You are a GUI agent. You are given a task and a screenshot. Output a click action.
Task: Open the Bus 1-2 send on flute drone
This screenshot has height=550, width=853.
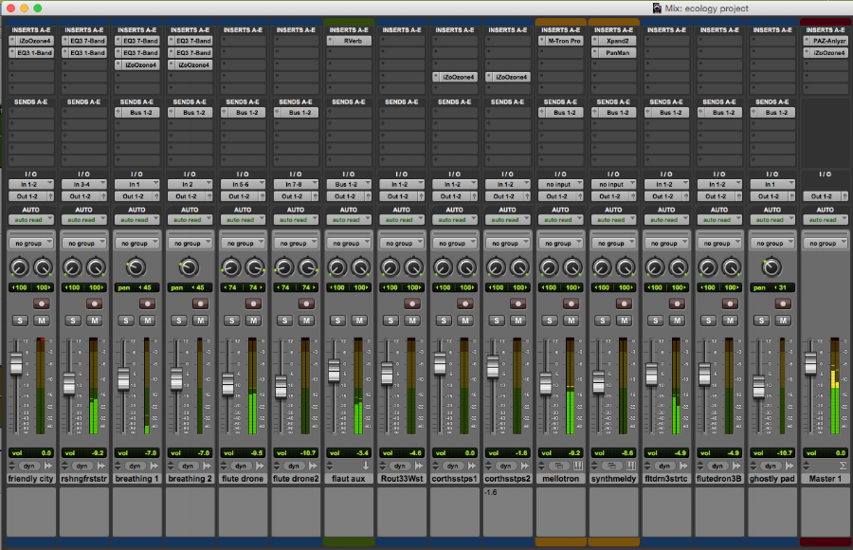[243, 112]
